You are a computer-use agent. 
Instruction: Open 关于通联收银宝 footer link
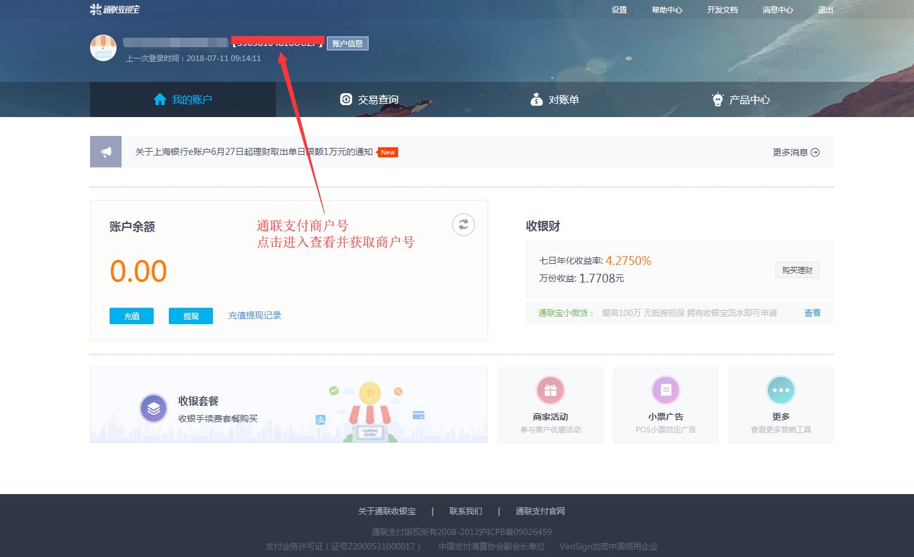(x=387, y=511)
